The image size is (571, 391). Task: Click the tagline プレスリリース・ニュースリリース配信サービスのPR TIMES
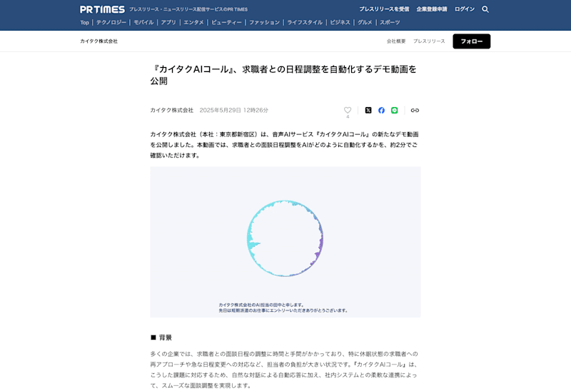pos(188,9)
